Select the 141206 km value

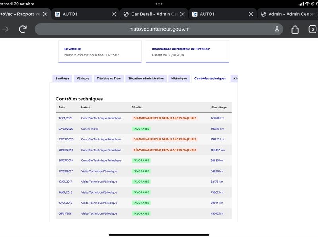point(217,118)
